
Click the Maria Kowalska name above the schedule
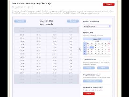coord(46,24)
